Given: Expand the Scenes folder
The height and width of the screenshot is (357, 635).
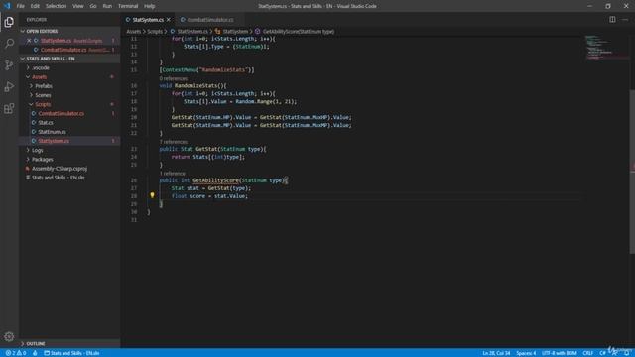Looking at the screenshot, I should pos(43,95).
